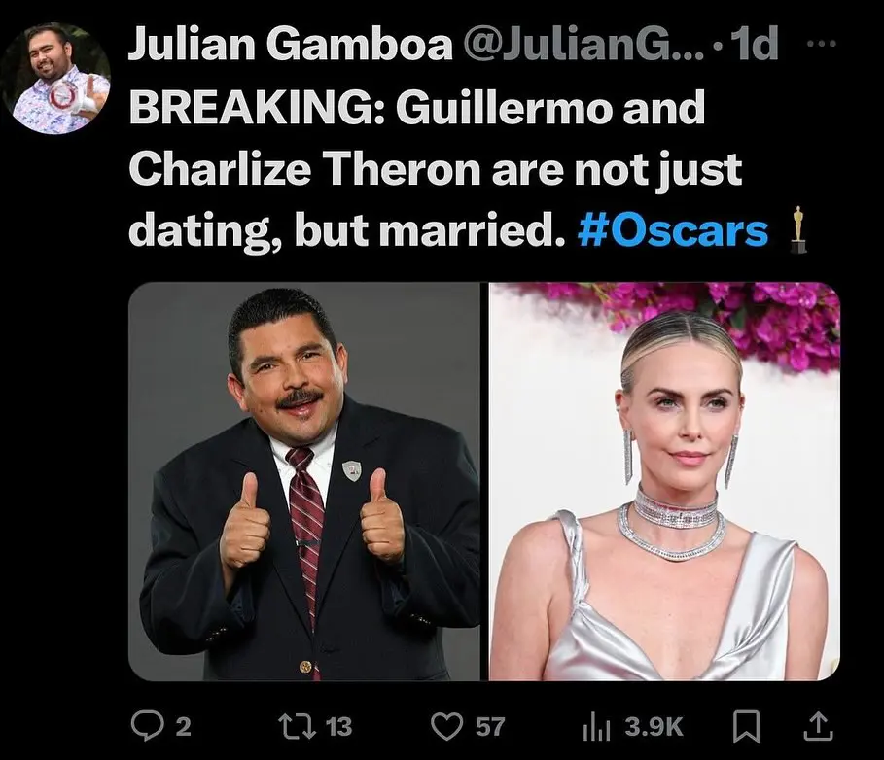Like the tweet with the heart icon

(x=447, y=726)
